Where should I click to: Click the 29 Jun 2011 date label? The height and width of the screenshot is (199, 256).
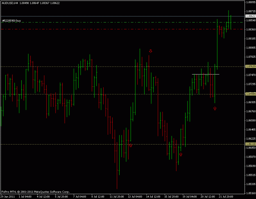point(7,197)
